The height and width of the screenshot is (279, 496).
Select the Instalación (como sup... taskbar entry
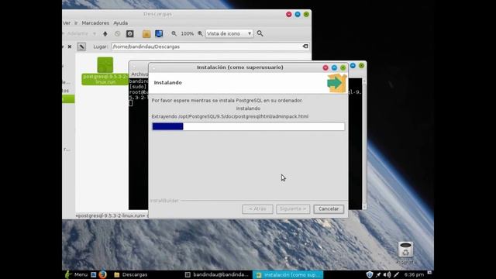click(x=288, y=274)
